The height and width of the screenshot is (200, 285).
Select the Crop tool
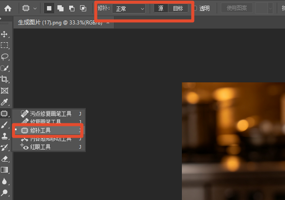4,79
